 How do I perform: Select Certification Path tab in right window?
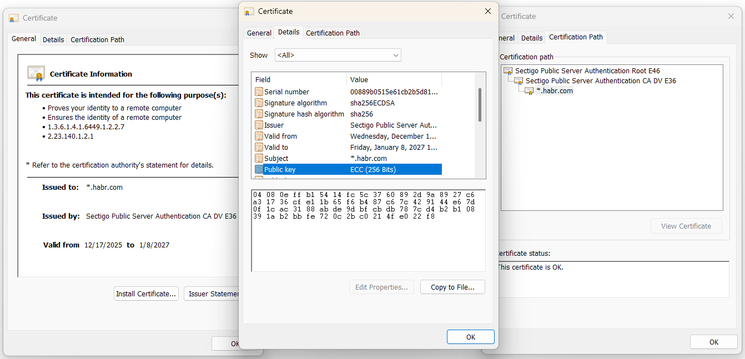click(x=576, y=37)
